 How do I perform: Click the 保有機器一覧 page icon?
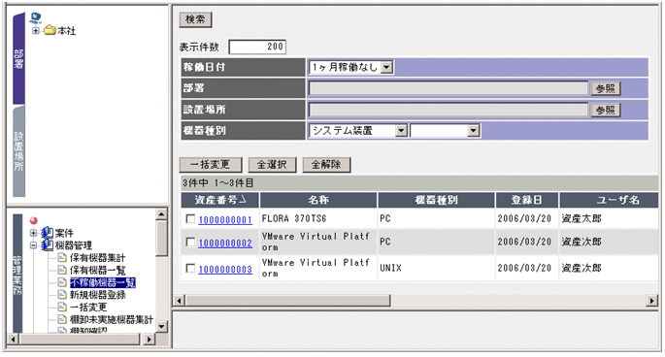pos(62,270)
